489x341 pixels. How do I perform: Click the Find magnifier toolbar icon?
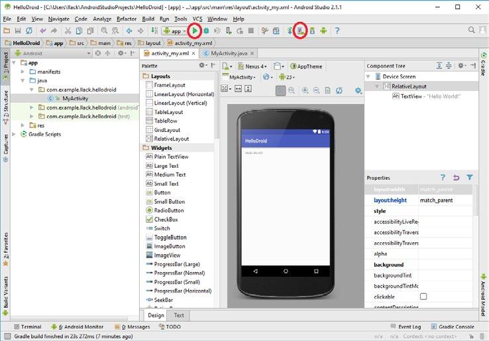[104, 31]
